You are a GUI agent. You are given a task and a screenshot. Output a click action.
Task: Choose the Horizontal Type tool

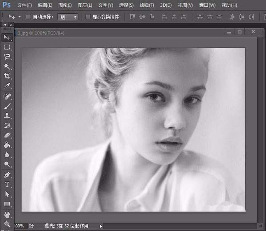point(7,184)
